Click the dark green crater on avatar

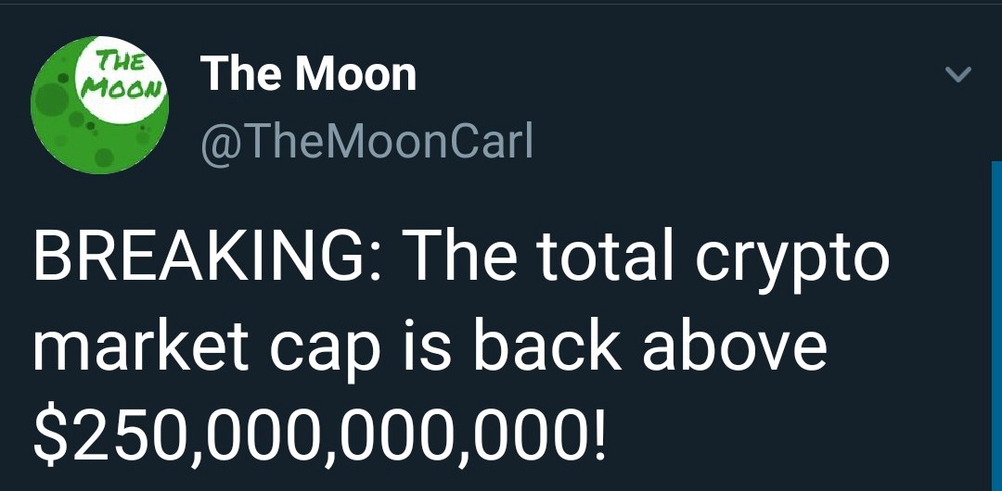[52, 99]
